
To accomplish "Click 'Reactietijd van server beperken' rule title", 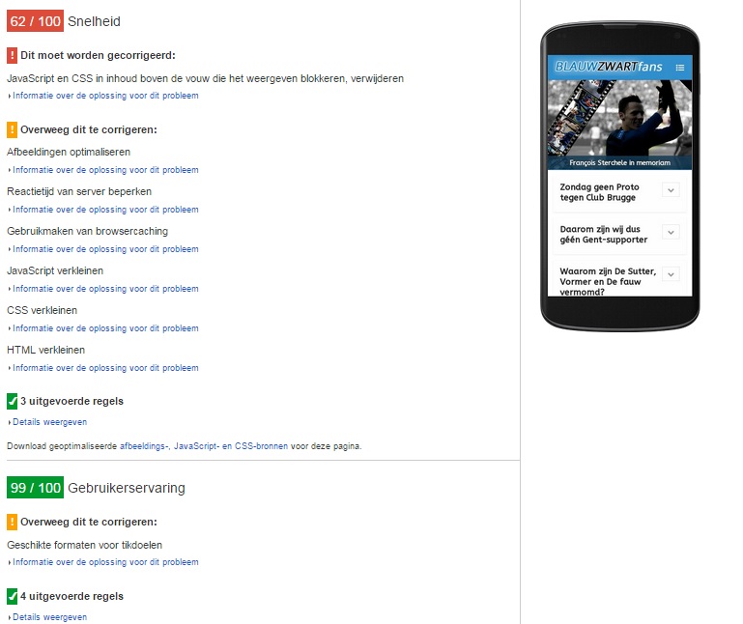I will click(79, 191).
